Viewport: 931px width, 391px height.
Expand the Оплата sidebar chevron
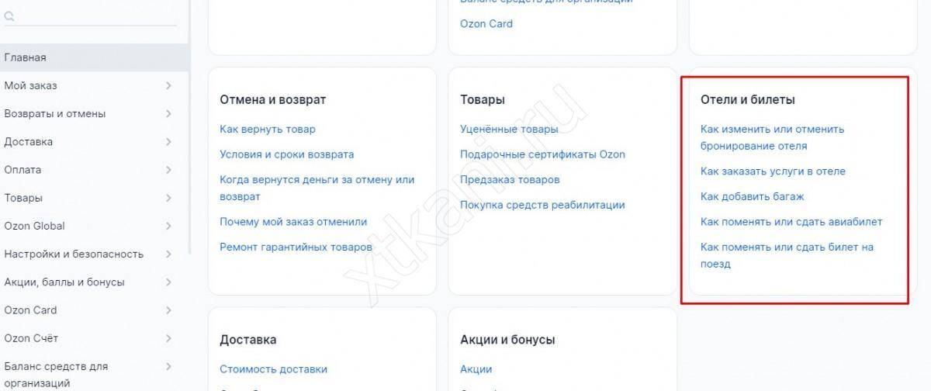(168, 170)
